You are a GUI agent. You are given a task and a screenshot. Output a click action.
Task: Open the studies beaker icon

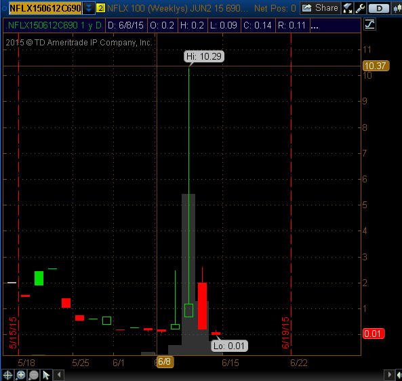347,8
